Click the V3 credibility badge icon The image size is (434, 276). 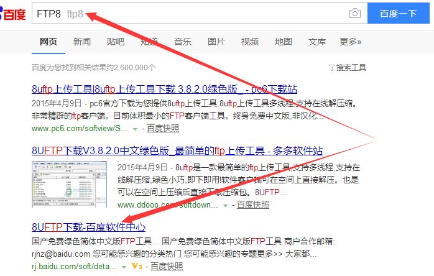tap(137, 266)
